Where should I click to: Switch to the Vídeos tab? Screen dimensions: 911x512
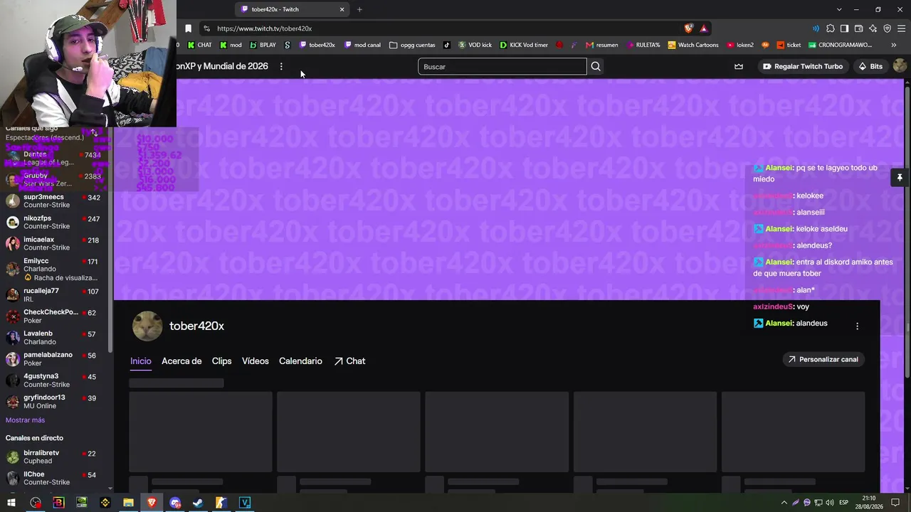(256, 361)
